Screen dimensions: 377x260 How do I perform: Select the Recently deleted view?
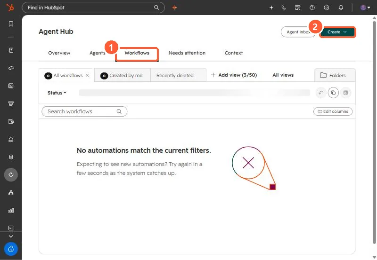178,75
